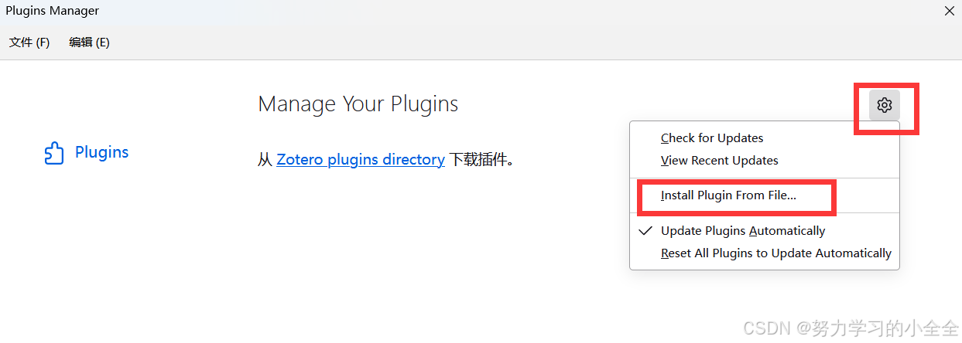Click the 下载插件 text after the link
This screenshot has height=343, width=962.
pyautogui.click(x=482, y=160)
